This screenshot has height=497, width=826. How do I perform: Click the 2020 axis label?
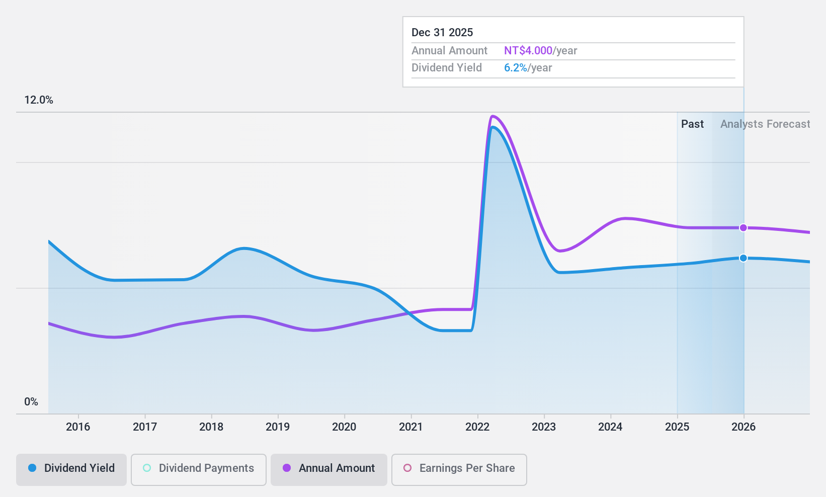344,427
